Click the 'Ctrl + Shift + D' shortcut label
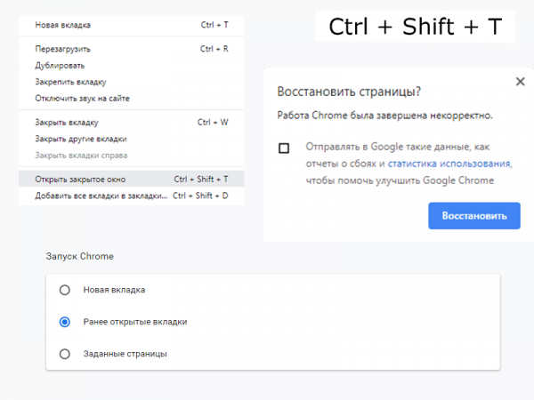Image resolution: width=534 pixels, height=400 pixels. [200, 196]
